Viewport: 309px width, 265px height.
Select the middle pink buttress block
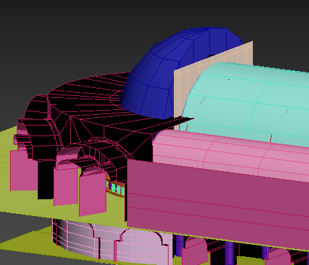[x=66, y=186]
